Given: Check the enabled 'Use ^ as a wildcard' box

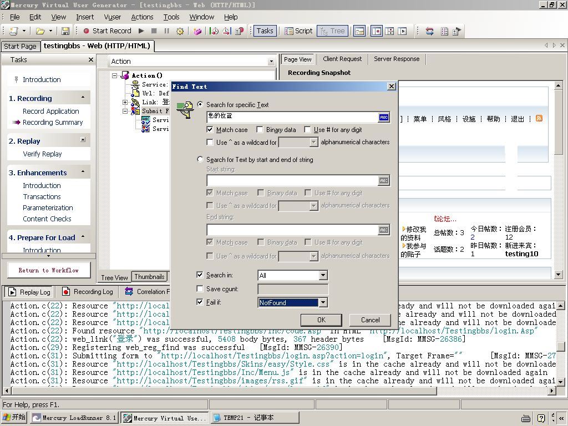Looking at the screenshot, I should (210, 143).
